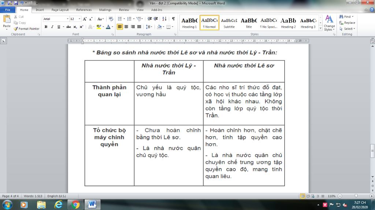Switch to the Review tab
This screenshot has width=375, height=210.
click(124, 10)
